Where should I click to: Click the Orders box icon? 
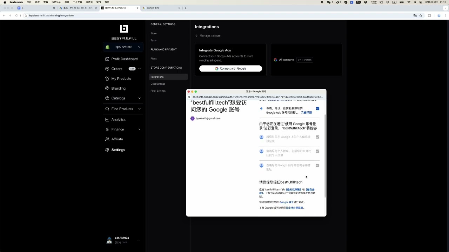point(107,69)
